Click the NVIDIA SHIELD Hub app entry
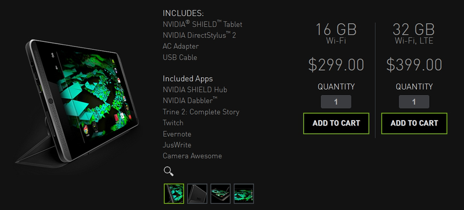This screenshot has width=464, height=210. coord(195,89)
